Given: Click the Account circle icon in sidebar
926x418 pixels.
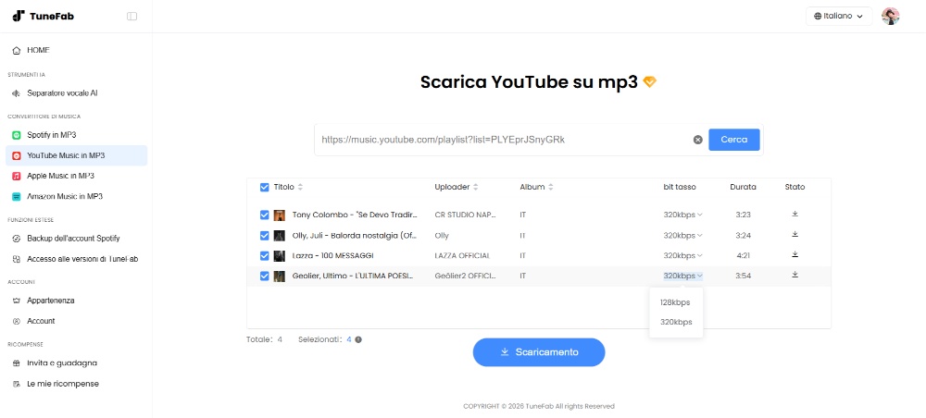Looking at the screenshot, I should click(x=17, y=321).
